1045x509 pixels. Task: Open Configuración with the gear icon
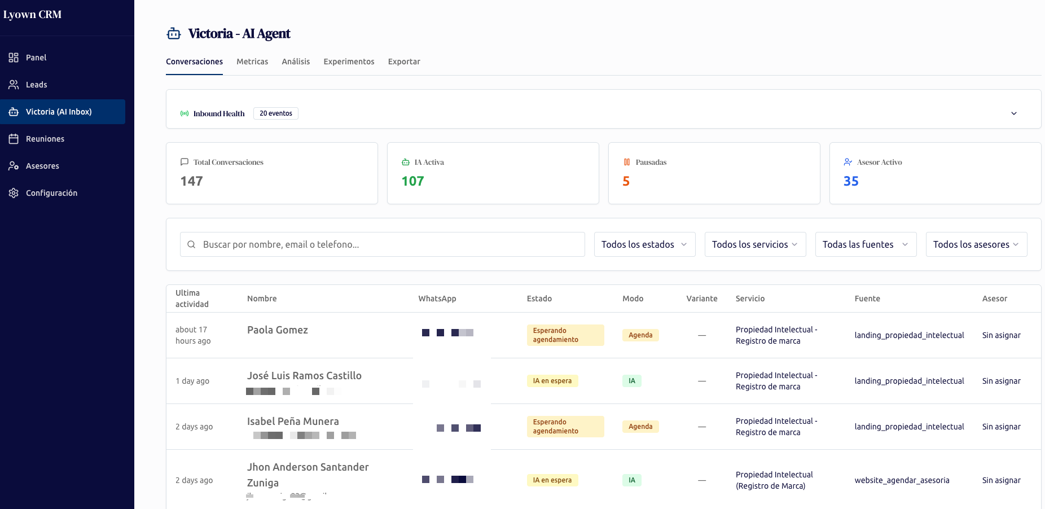pos(14,192)
